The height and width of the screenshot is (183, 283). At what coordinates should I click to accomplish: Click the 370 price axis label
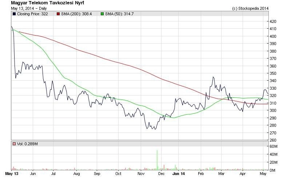pos(273,58)
